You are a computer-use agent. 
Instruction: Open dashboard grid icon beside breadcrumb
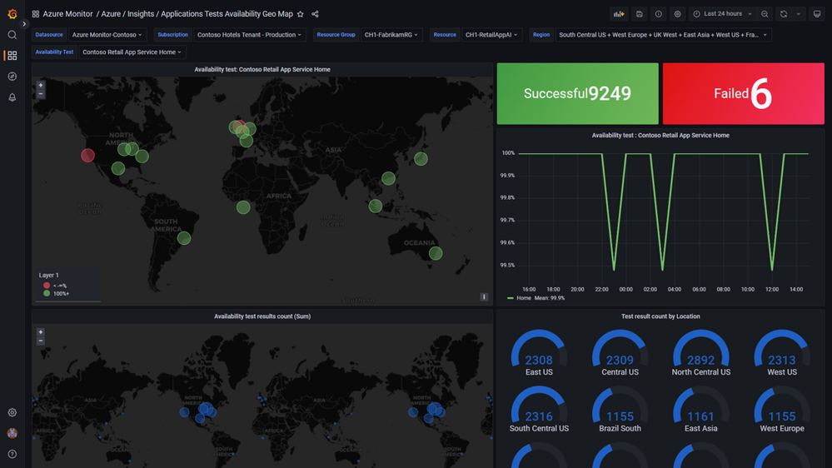click(x=36, y=14)
